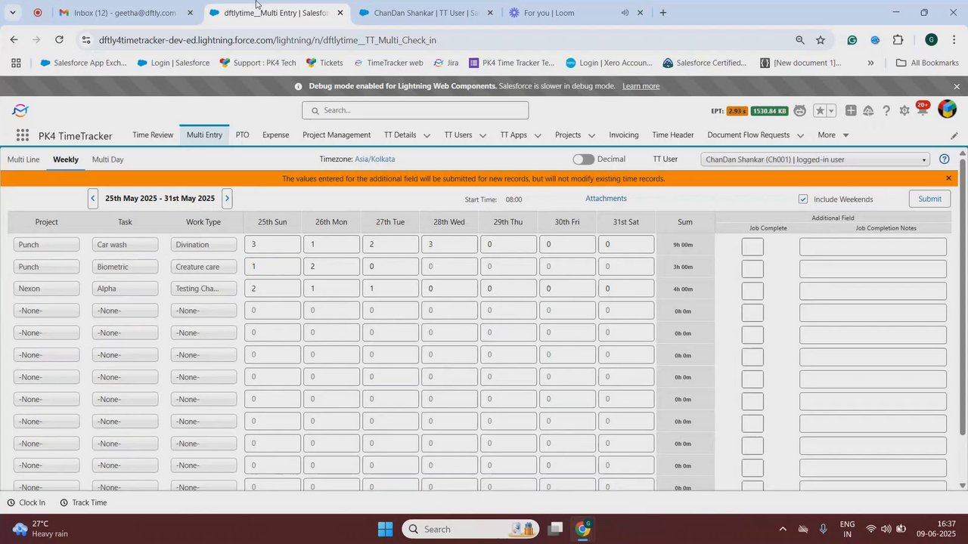Check Job Complete for Car wash row
Viewport: 968px width, 544px height.
[752, 247]
